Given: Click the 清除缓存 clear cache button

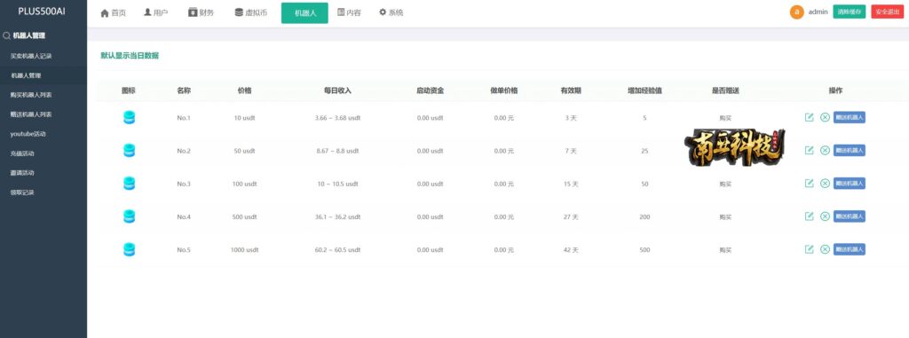Looking at the screenshot, I should tap(850, 12).
